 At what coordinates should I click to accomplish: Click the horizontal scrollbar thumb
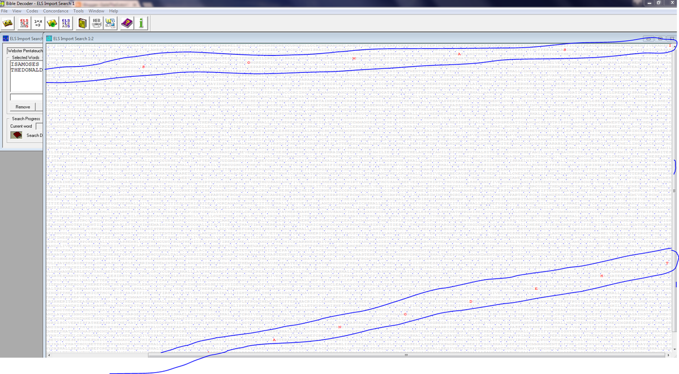406,355
